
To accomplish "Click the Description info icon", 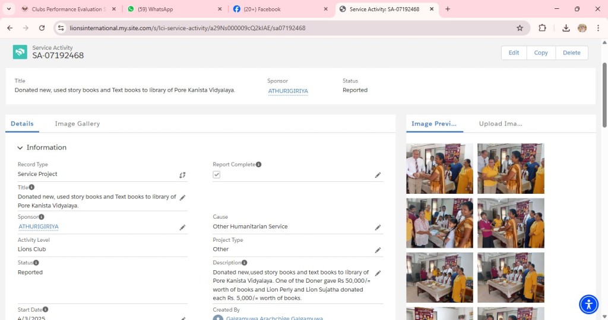I will click(244, 263).
